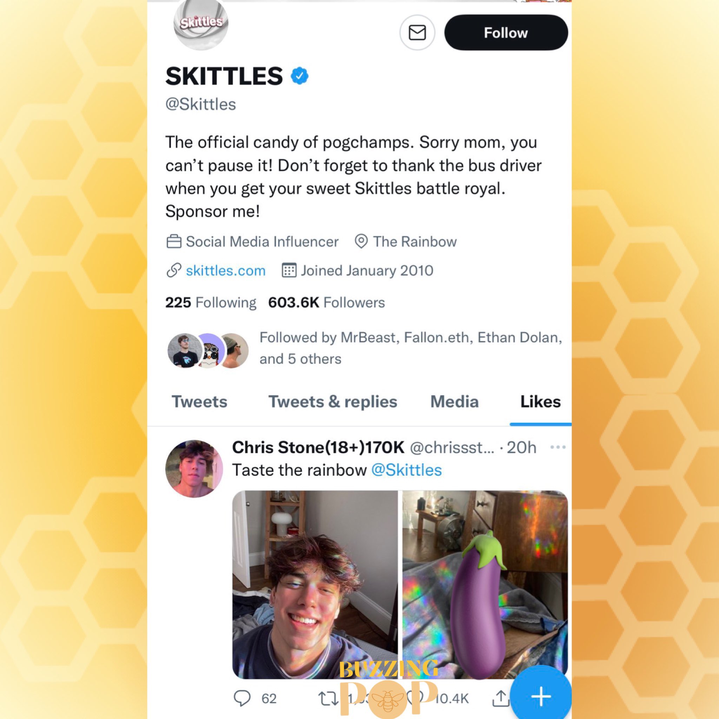Screen dimensions: 719x719
Task: Switch to Tweets & replies tab
Action: 333,402
